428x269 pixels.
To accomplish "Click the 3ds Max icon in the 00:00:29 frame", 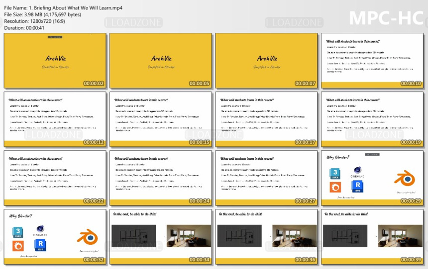I will coord(335,173).
